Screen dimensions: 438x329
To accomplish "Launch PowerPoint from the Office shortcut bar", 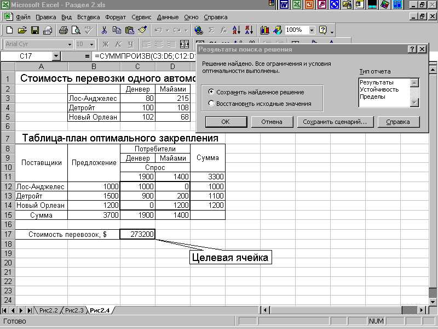I will tap(309, 4).
